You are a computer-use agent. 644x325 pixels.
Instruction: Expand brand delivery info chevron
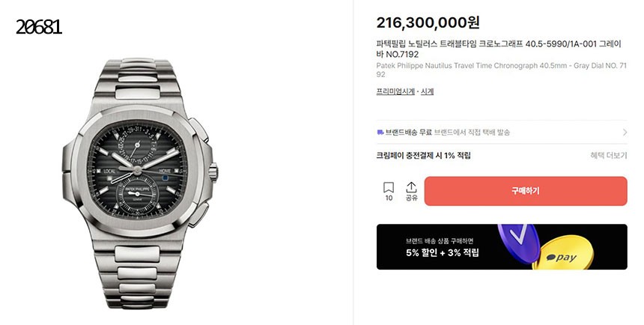(x=625, y=133)
